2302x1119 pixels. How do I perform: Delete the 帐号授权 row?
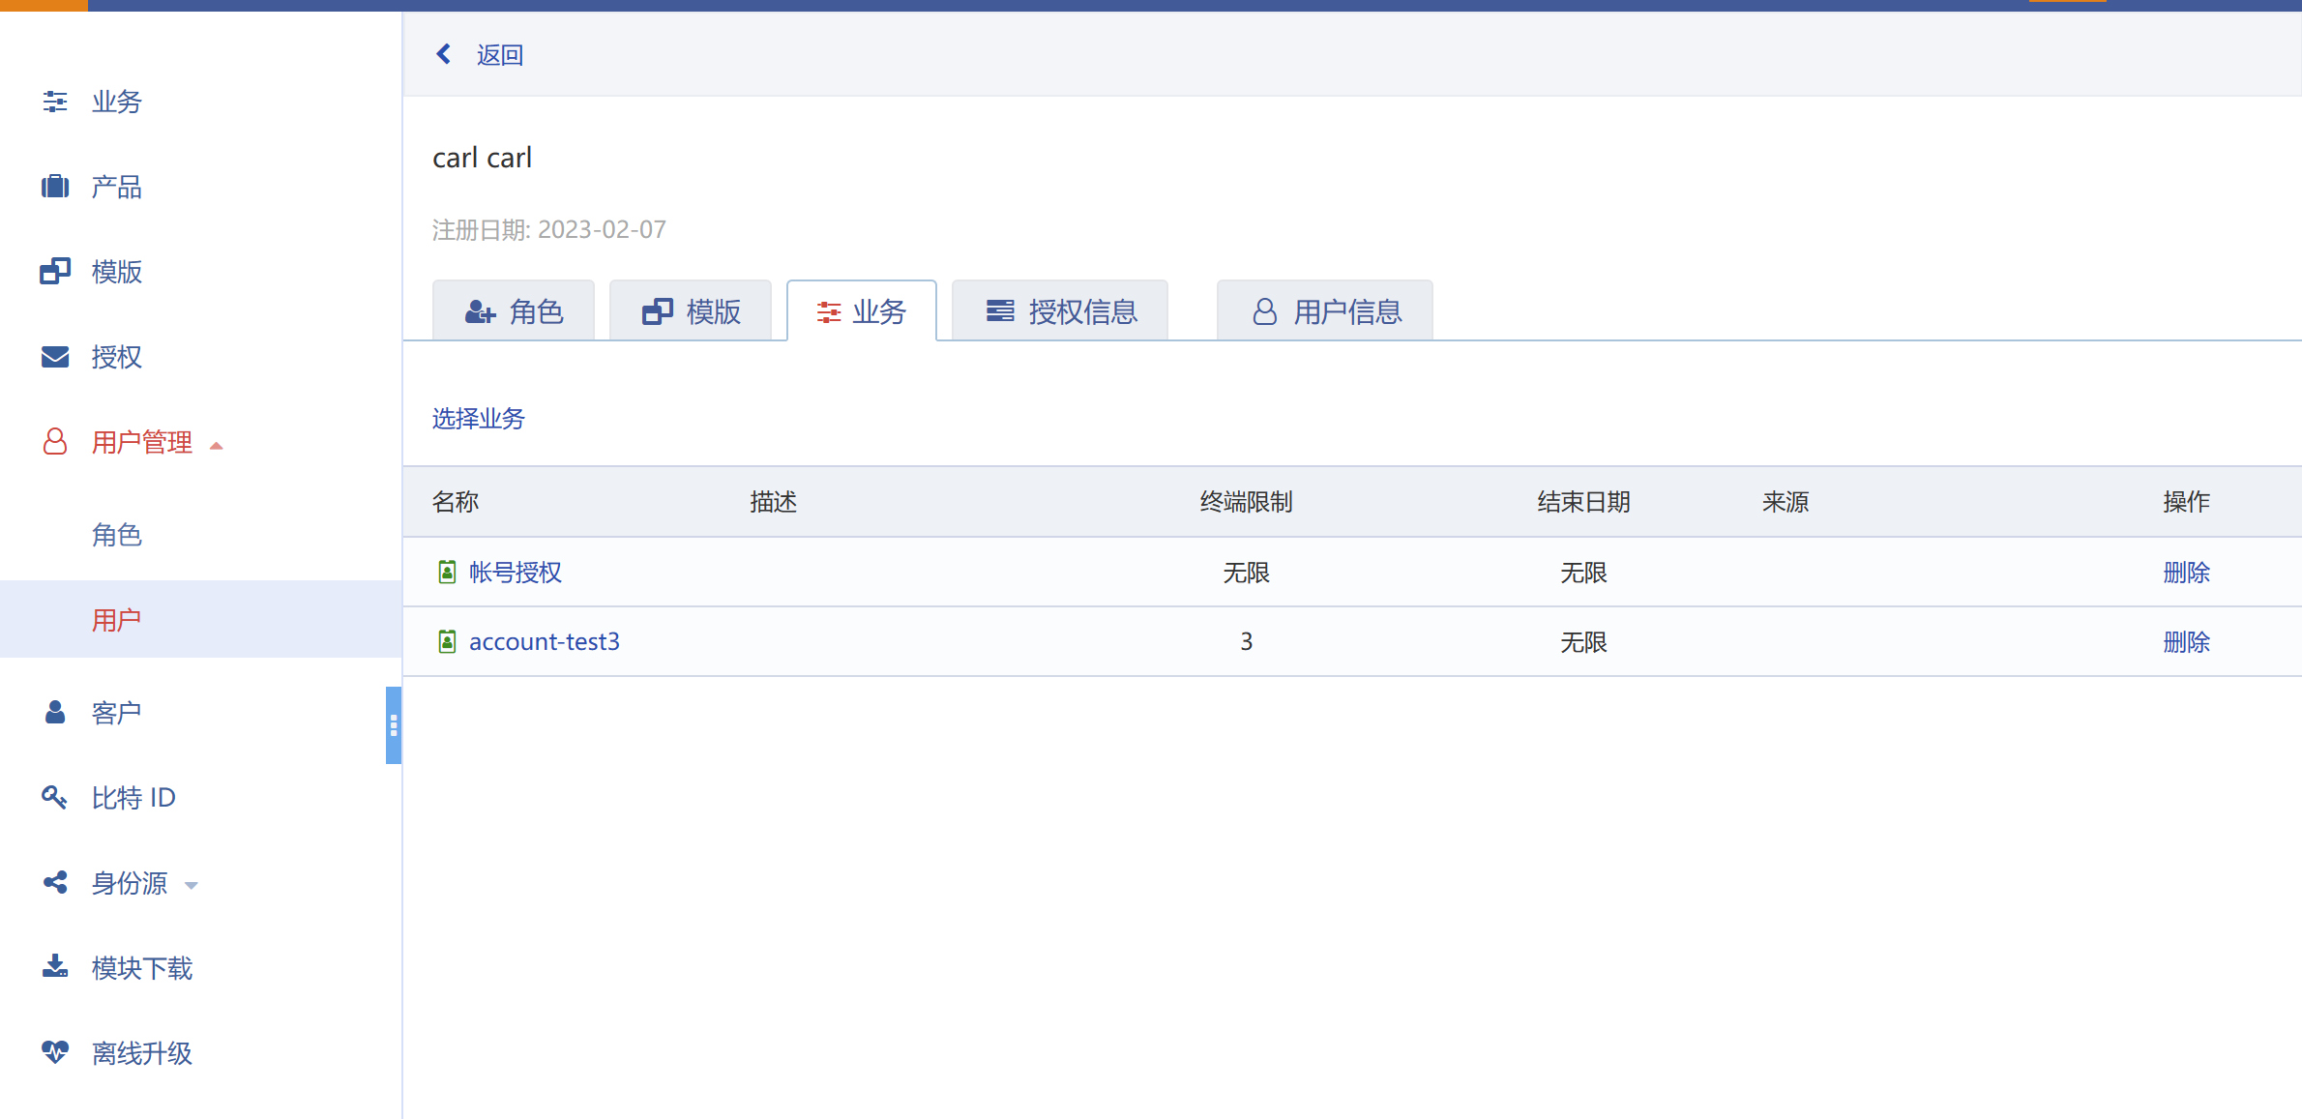coord(2187,573)
